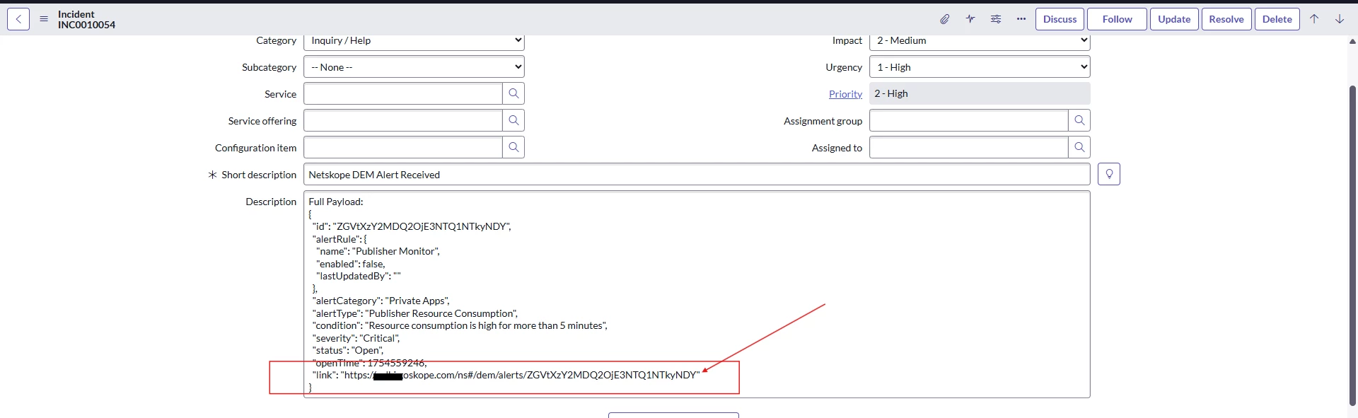
Task: Expand the Urgency dropdown
Action: pyautogui.click(x=980, y=67)
